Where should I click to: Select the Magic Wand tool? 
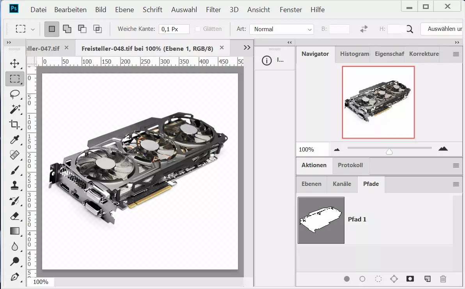15,109
